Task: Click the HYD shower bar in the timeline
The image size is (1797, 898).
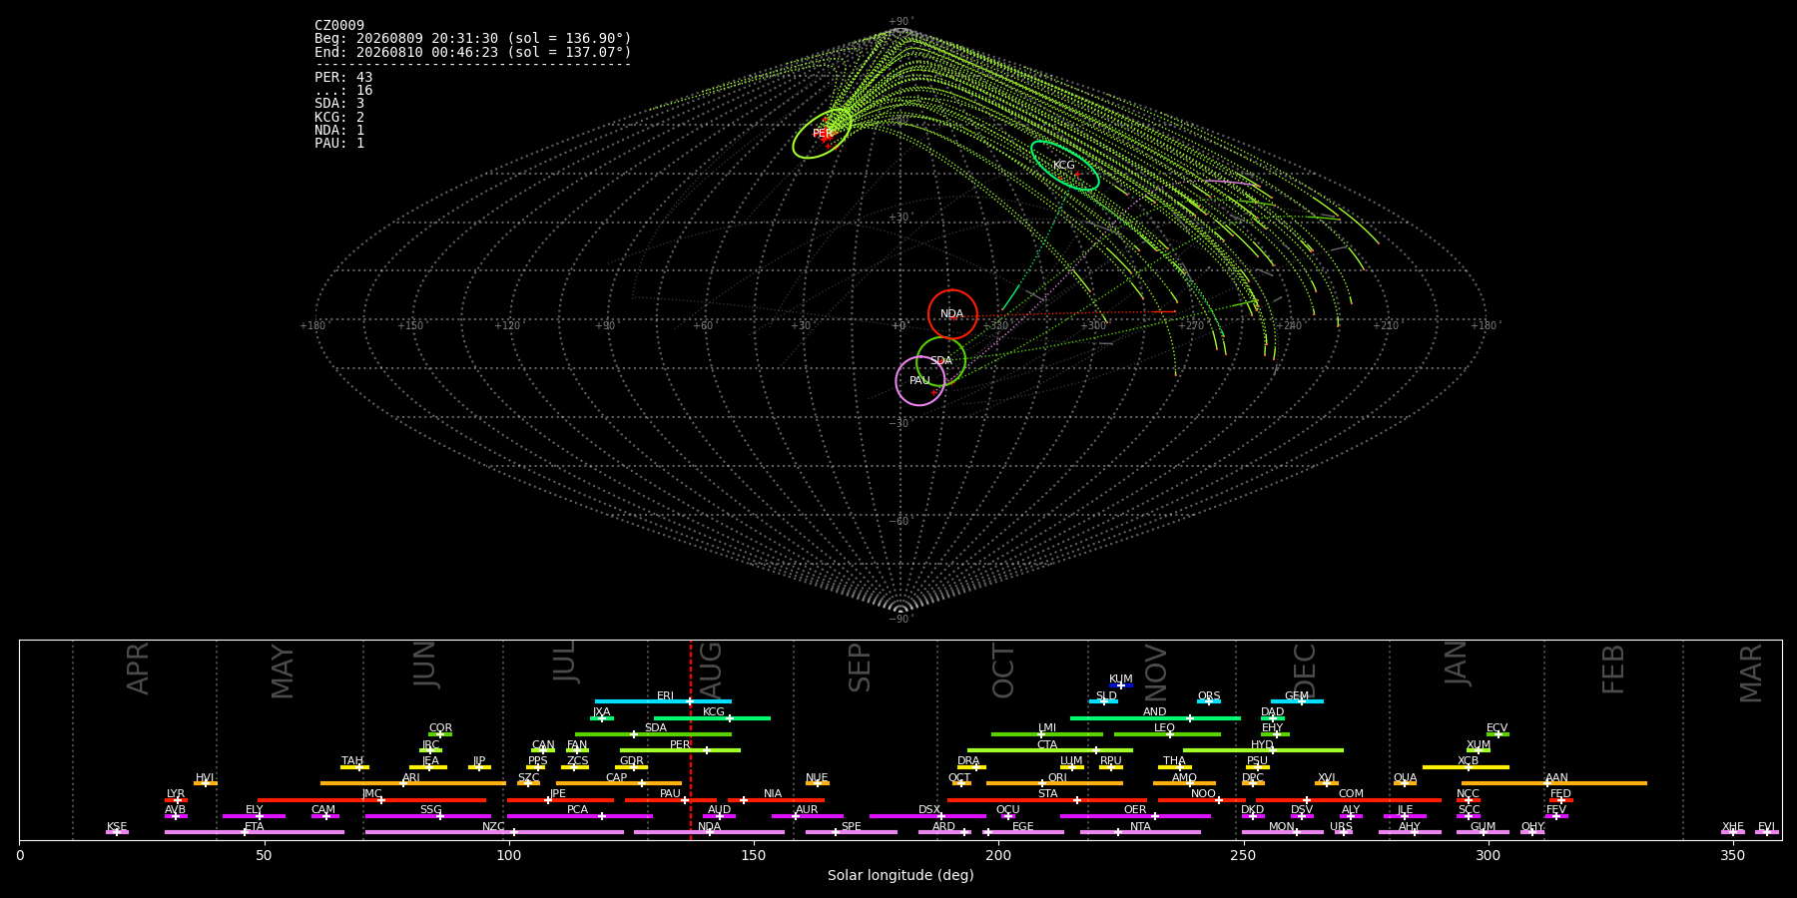Action: point(1263,750)
